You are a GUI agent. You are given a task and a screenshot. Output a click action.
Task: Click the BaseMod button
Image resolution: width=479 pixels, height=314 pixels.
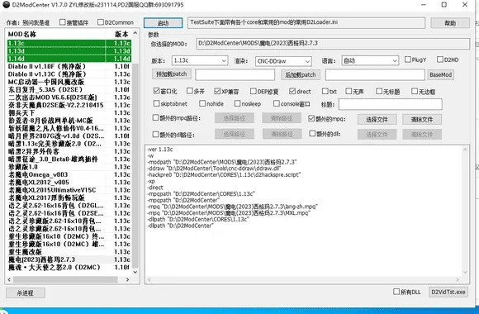pos(440,74)
